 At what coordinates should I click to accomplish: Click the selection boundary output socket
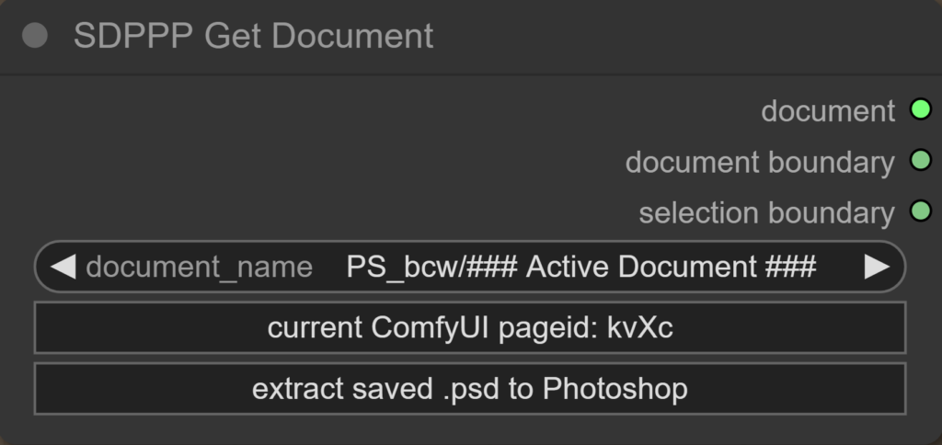click(x=920, y=212)
